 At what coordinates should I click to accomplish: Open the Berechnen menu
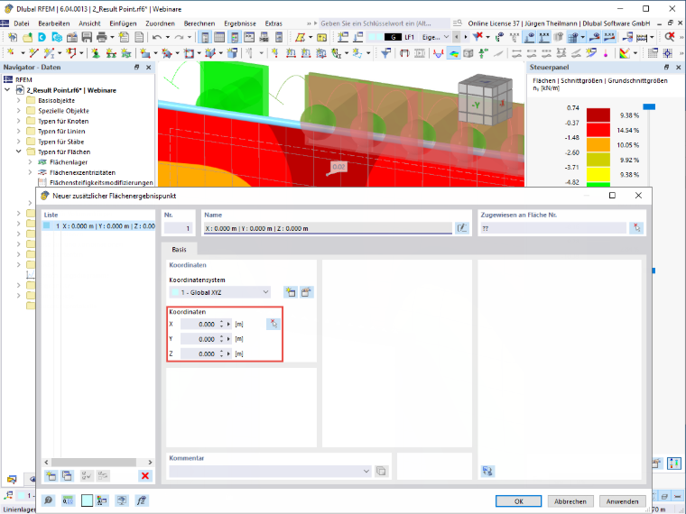(199, 23)
